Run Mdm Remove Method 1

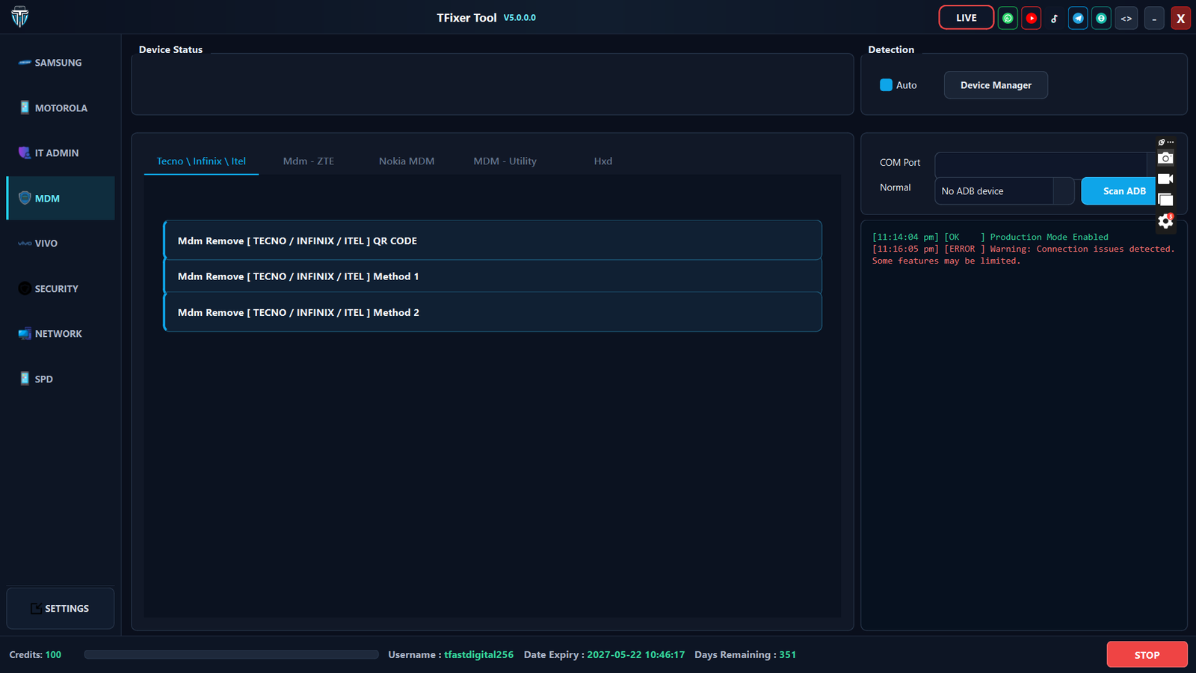click(x=493, y=276)
